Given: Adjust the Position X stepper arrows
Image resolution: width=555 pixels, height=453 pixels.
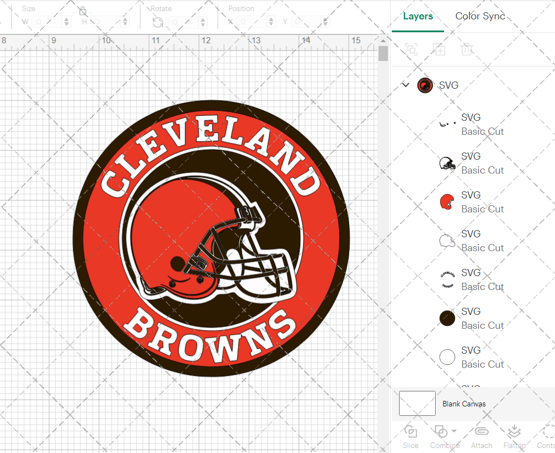Looking at the screenshot, I should 271,22.
